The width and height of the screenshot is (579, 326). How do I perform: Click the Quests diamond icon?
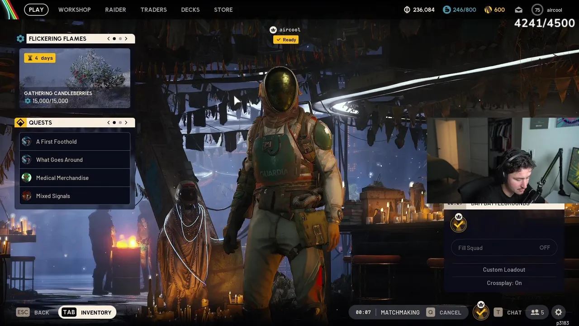20,123
